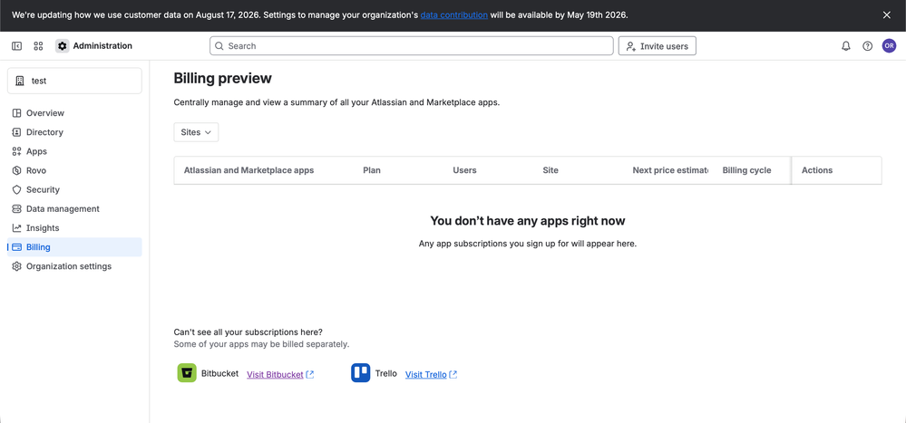Open Rovo in the sidebar

[x=74, y=170]
